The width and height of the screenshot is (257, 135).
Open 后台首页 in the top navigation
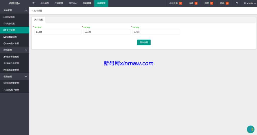[x=45, y=3]
